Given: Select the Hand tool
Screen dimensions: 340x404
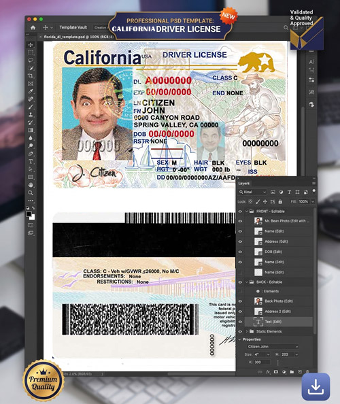Looking at the screenshot, I should point(31,185).
